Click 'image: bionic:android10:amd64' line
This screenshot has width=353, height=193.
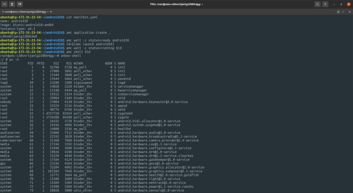coord(27,25)
